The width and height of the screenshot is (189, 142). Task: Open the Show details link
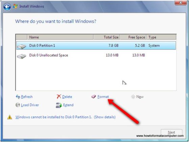coord(104,117)
